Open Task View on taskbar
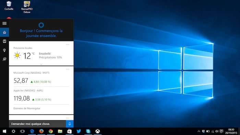 pyautogui.click(x=23, y=131)
